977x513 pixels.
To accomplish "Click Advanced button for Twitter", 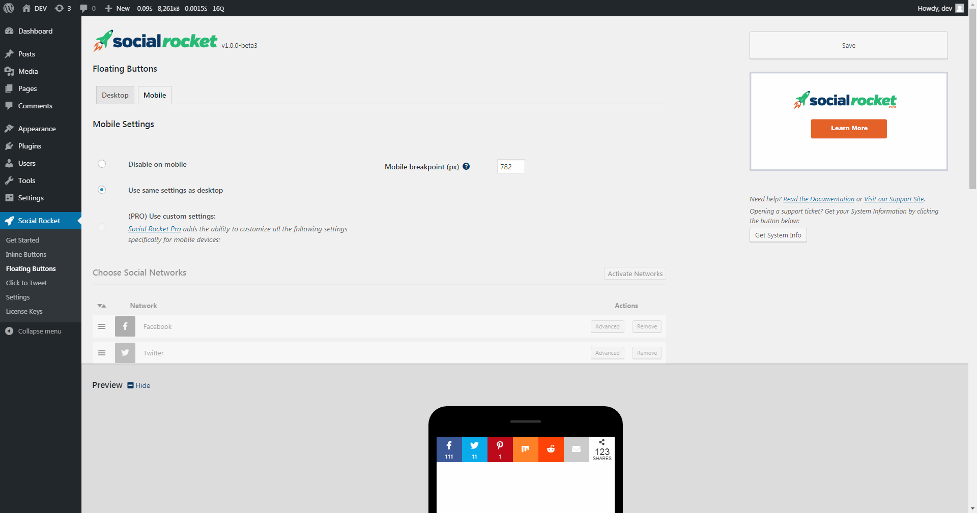I will pyautogui.click(x=608, y=353).
